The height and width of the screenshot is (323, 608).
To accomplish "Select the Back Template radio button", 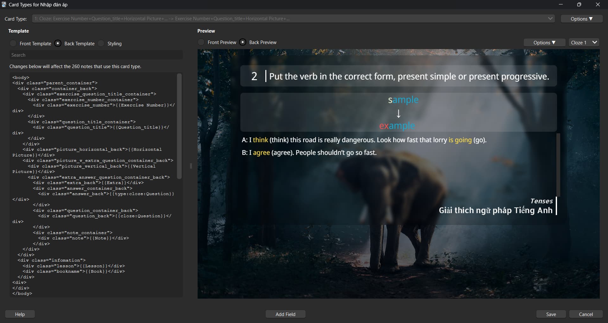I will [x=58, y=43].
